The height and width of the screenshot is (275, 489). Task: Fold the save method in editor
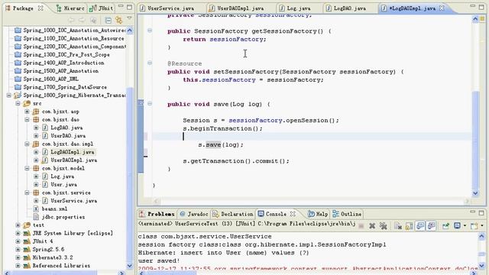150,104
